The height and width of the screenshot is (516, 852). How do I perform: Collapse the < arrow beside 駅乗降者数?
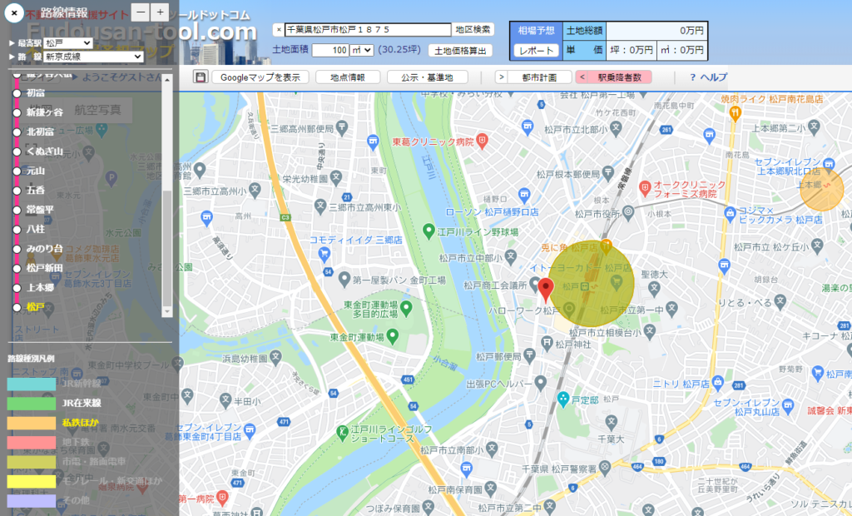582,77
